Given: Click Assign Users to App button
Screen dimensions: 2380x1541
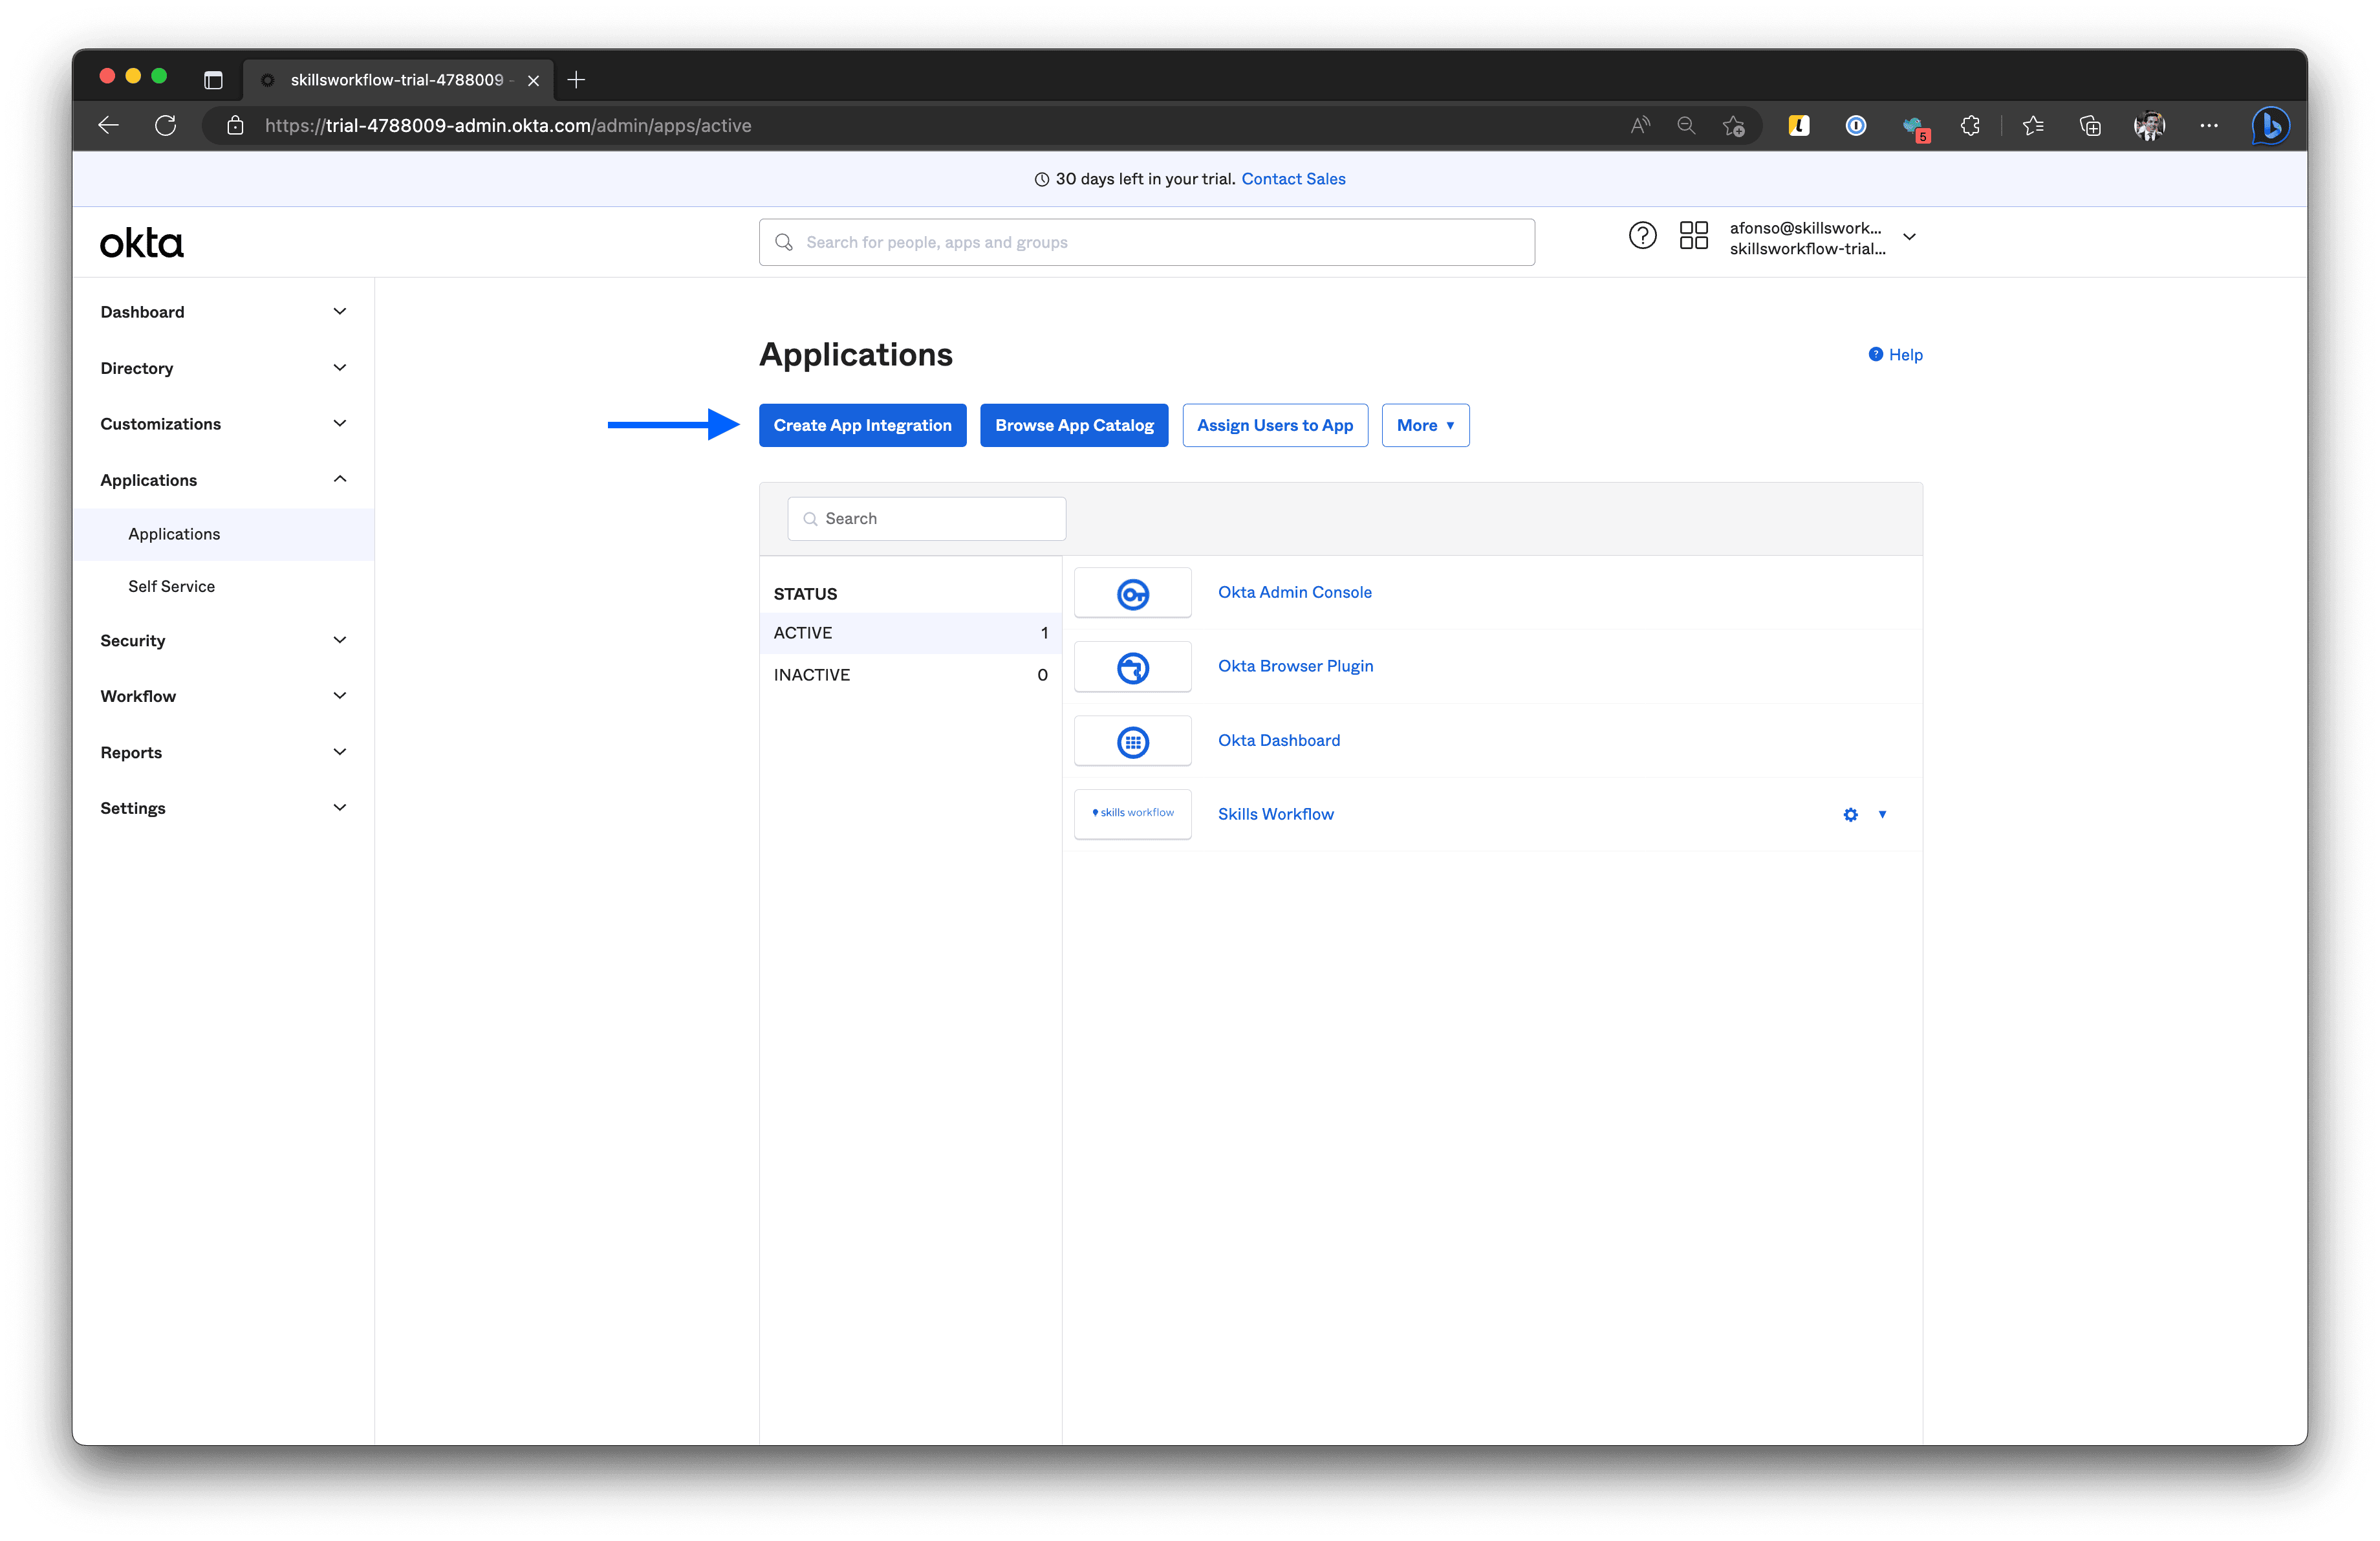Looking at the screenshot, I should tap(1275, 426).
